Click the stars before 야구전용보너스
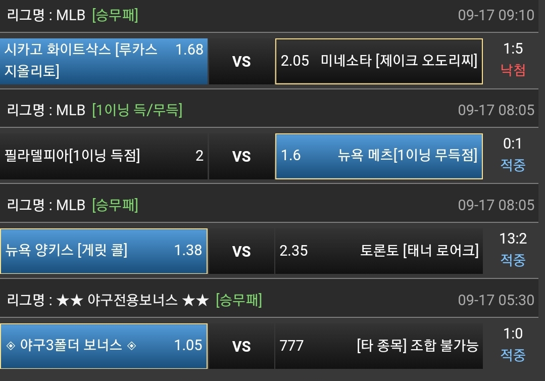 pos(69,300)
